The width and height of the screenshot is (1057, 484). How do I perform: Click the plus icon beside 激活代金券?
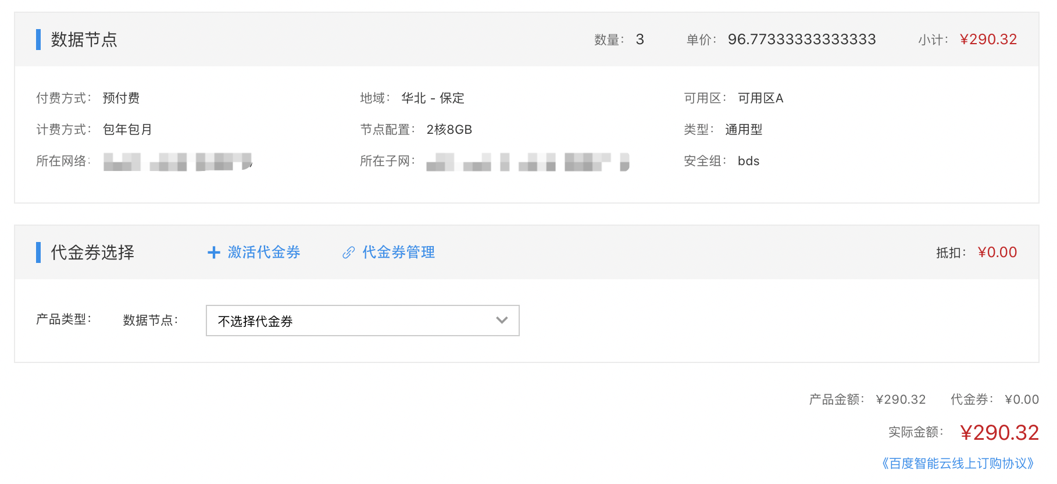(x=214, y=252)
